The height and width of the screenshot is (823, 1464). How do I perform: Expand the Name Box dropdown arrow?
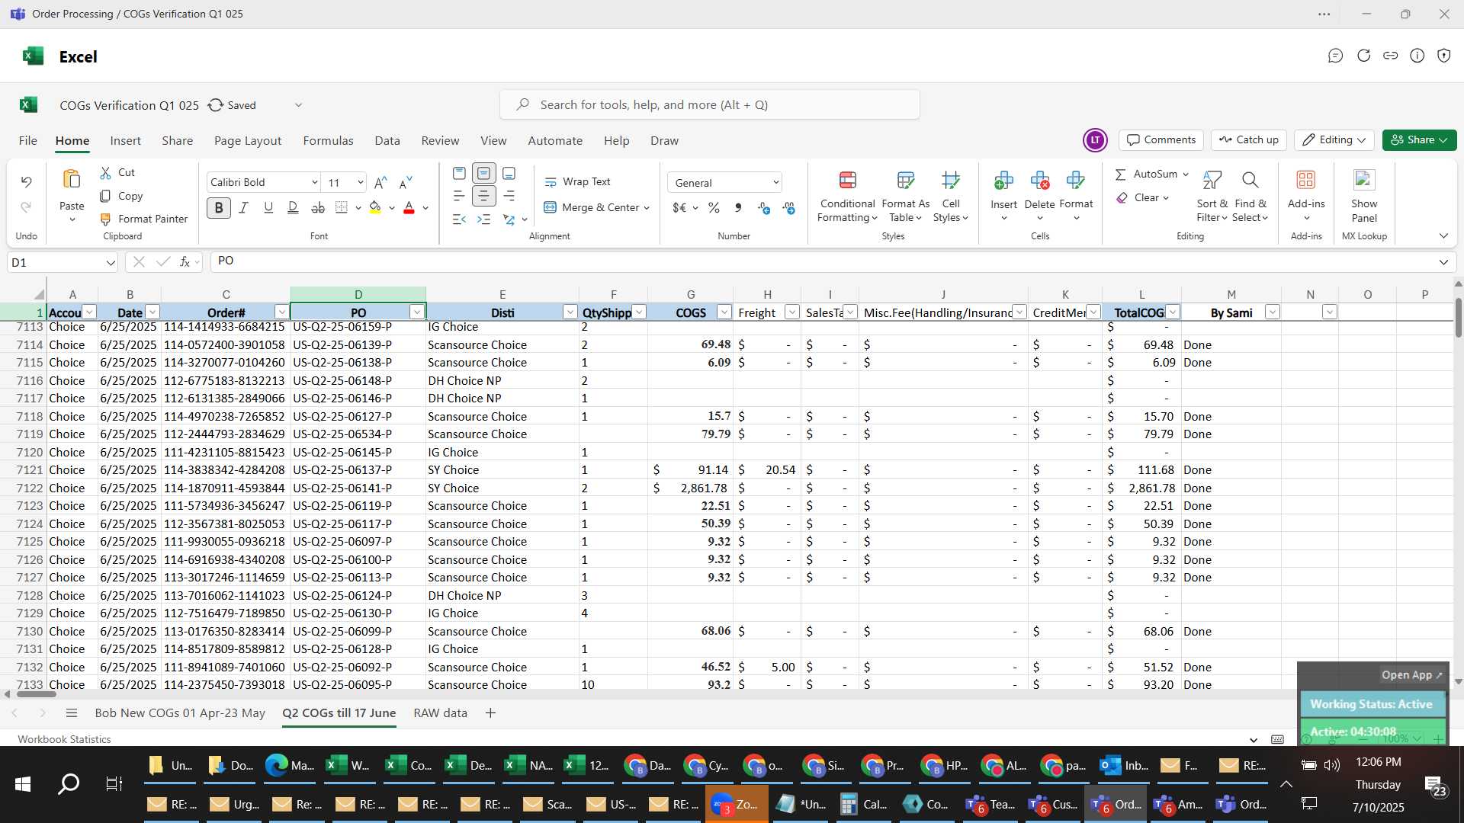pos(110,263)
